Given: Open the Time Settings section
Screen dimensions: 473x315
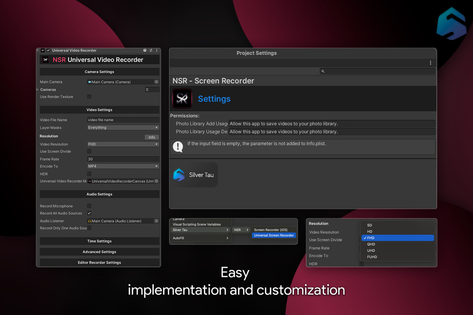Looking at the screenshot, I should [x=99, y=241].
